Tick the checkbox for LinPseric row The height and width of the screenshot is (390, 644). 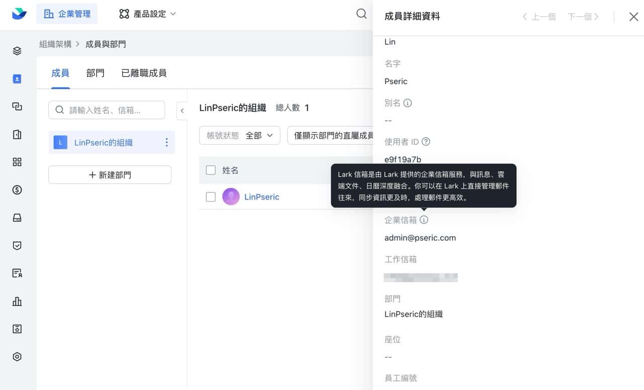[211, 197]
